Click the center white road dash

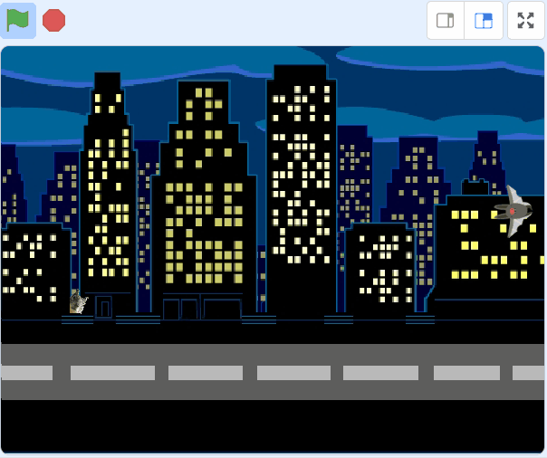[293, 372]
